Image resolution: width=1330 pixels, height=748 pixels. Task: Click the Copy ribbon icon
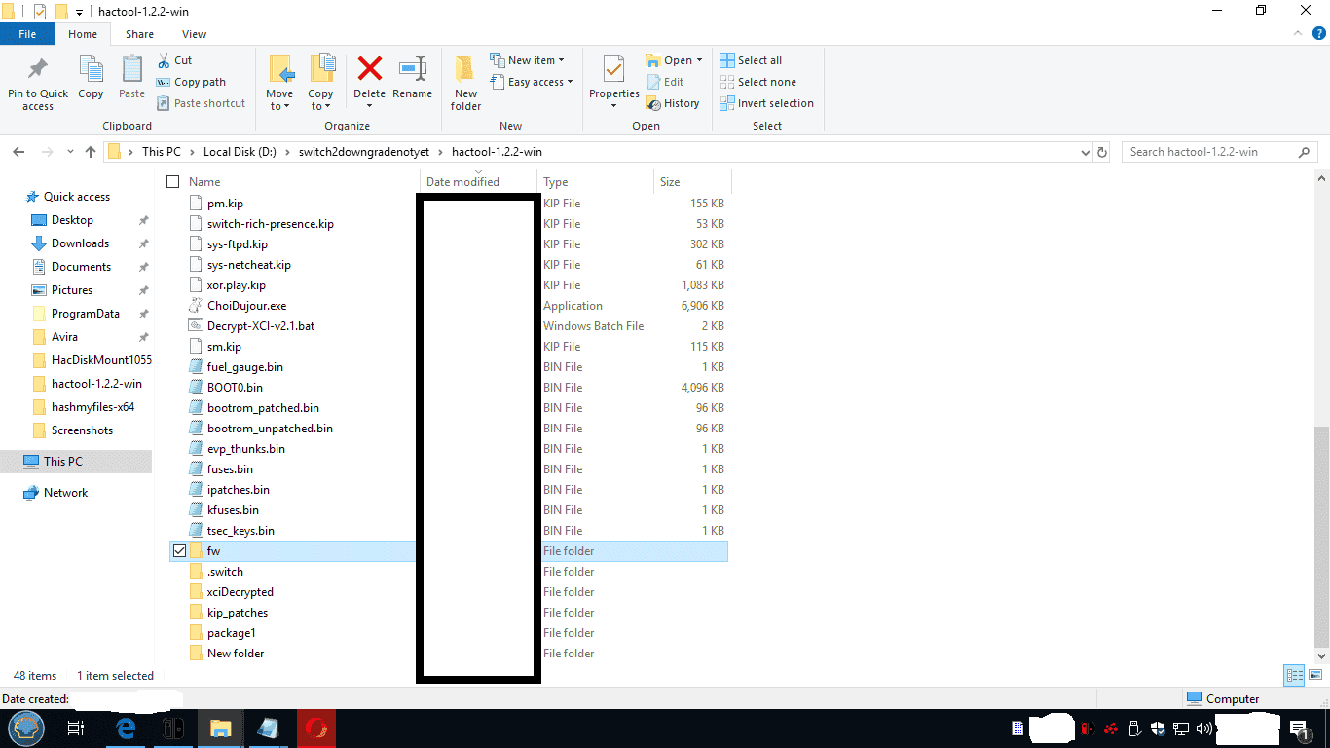(91, 77)
